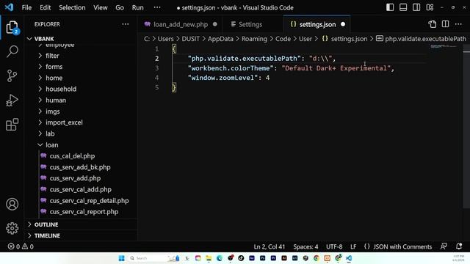
Task: Click Spaces: 4 indentation setting
Action: (x=305, y=246)
